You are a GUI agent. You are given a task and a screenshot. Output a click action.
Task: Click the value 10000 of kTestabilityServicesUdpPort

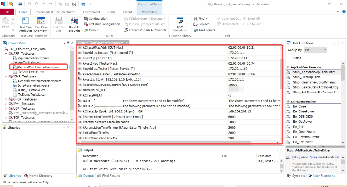click(233, 85)
